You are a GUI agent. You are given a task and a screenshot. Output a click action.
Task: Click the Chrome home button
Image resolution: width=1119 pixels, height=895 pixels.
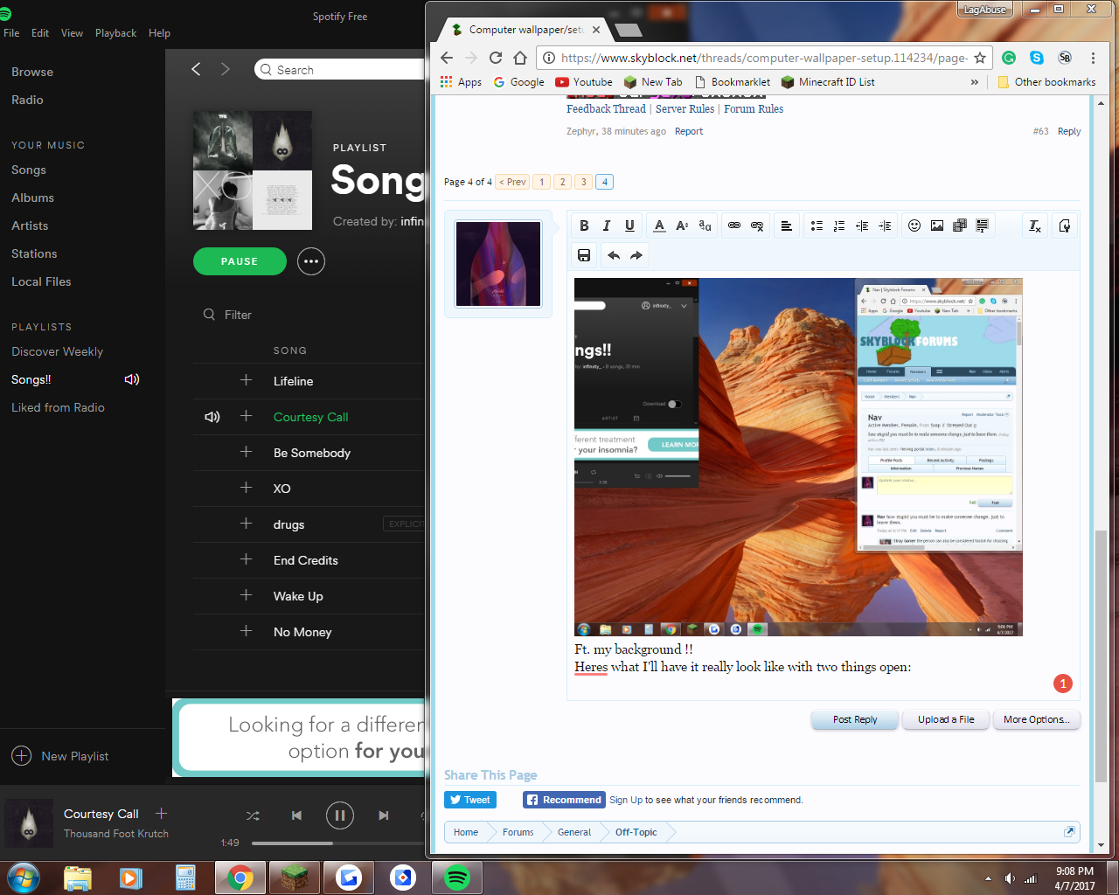tap(520, 58)
